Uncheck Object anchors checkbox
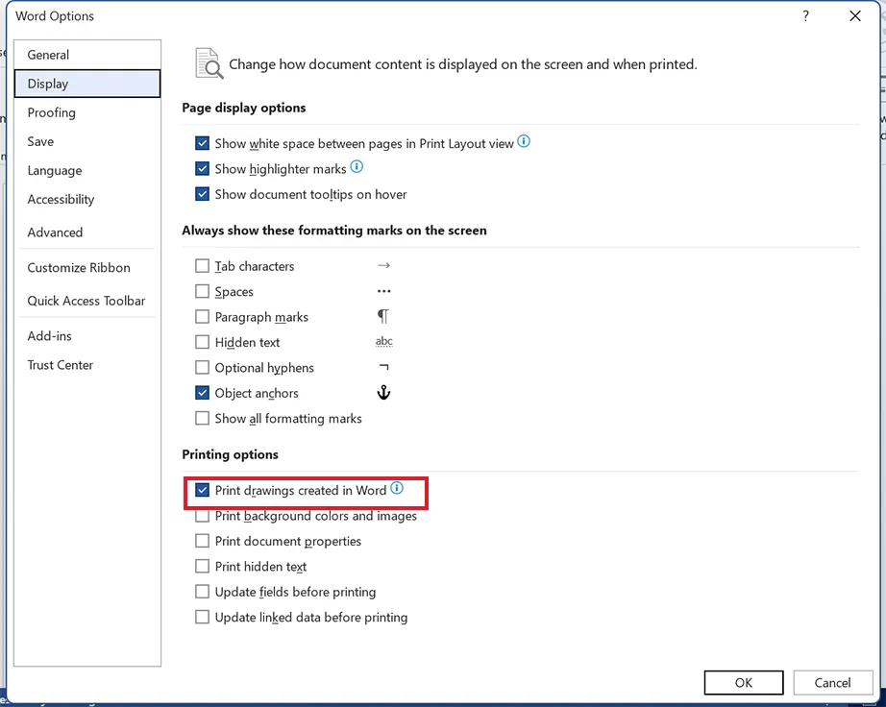Image resolution: width=886 pixels, height=707 pixels. [202, 393]
